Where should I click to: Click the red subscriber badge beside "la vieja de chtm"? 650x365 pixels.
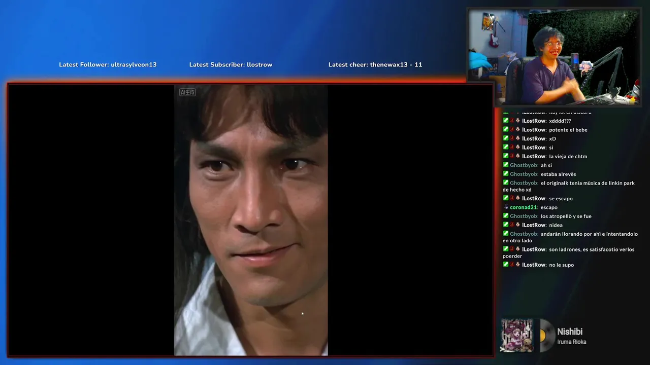click(x=512, y=156)
